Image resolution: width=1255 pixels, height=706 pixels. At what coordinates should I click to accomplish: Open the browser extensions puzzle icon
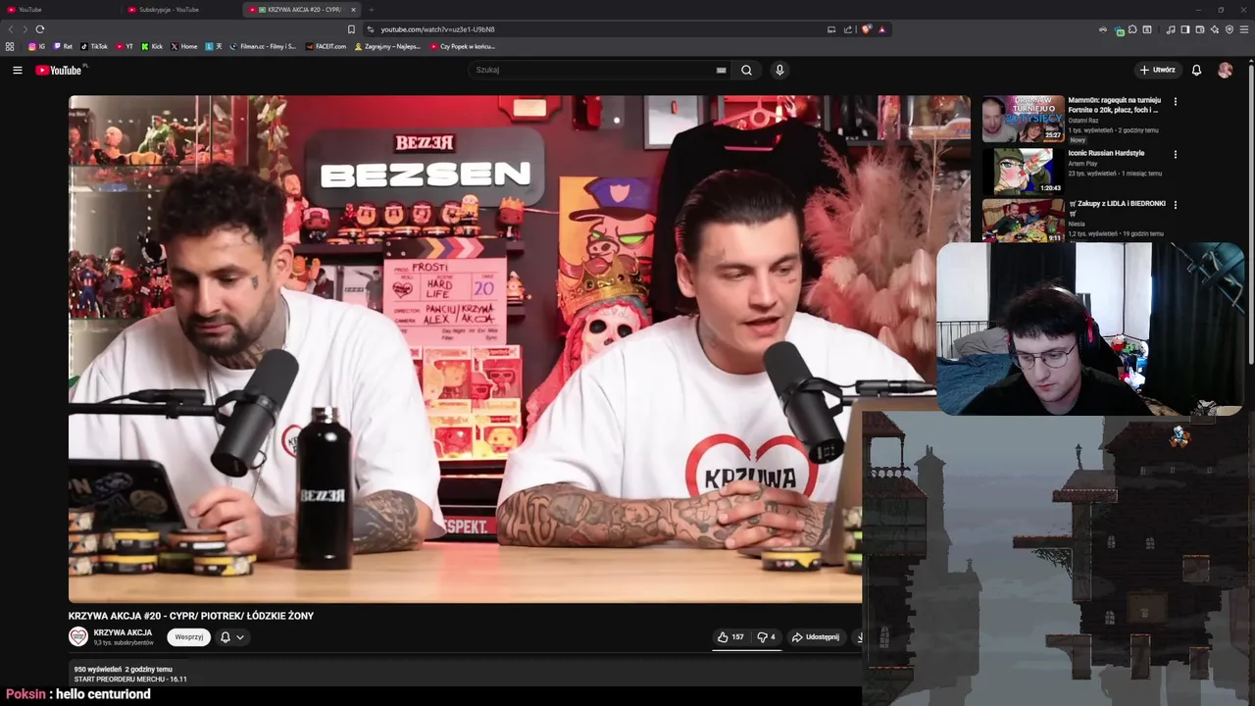pyautogui.click(x=1132, y=29)
